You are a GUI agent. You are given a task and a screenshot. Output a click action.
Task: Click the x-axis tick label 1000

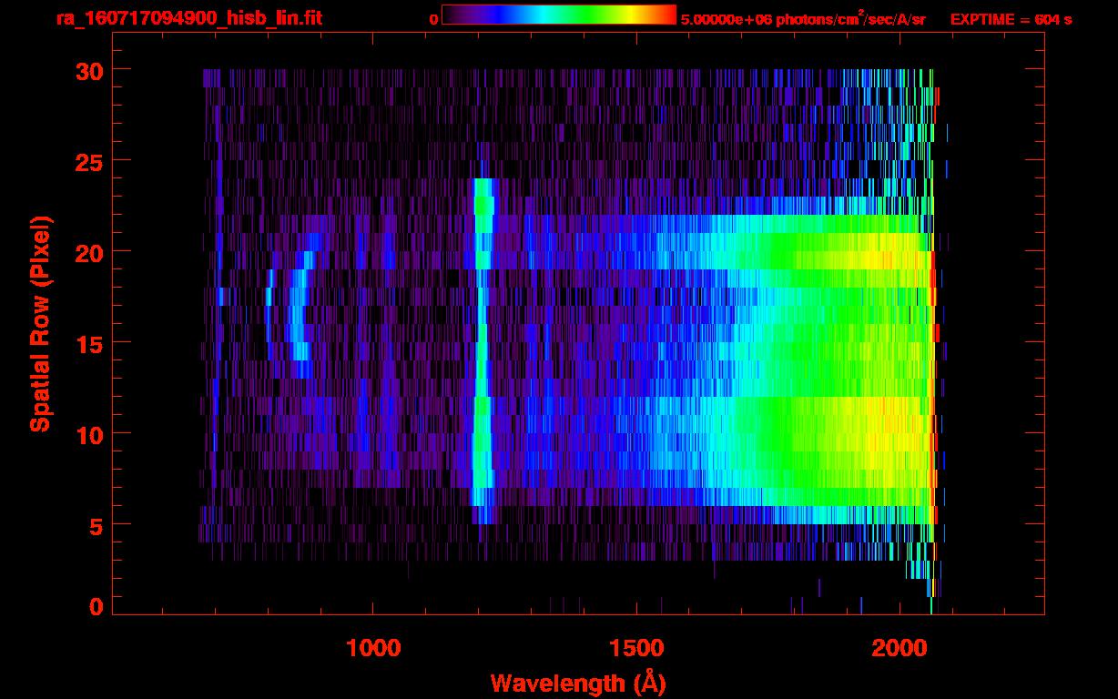click(373, 648)
